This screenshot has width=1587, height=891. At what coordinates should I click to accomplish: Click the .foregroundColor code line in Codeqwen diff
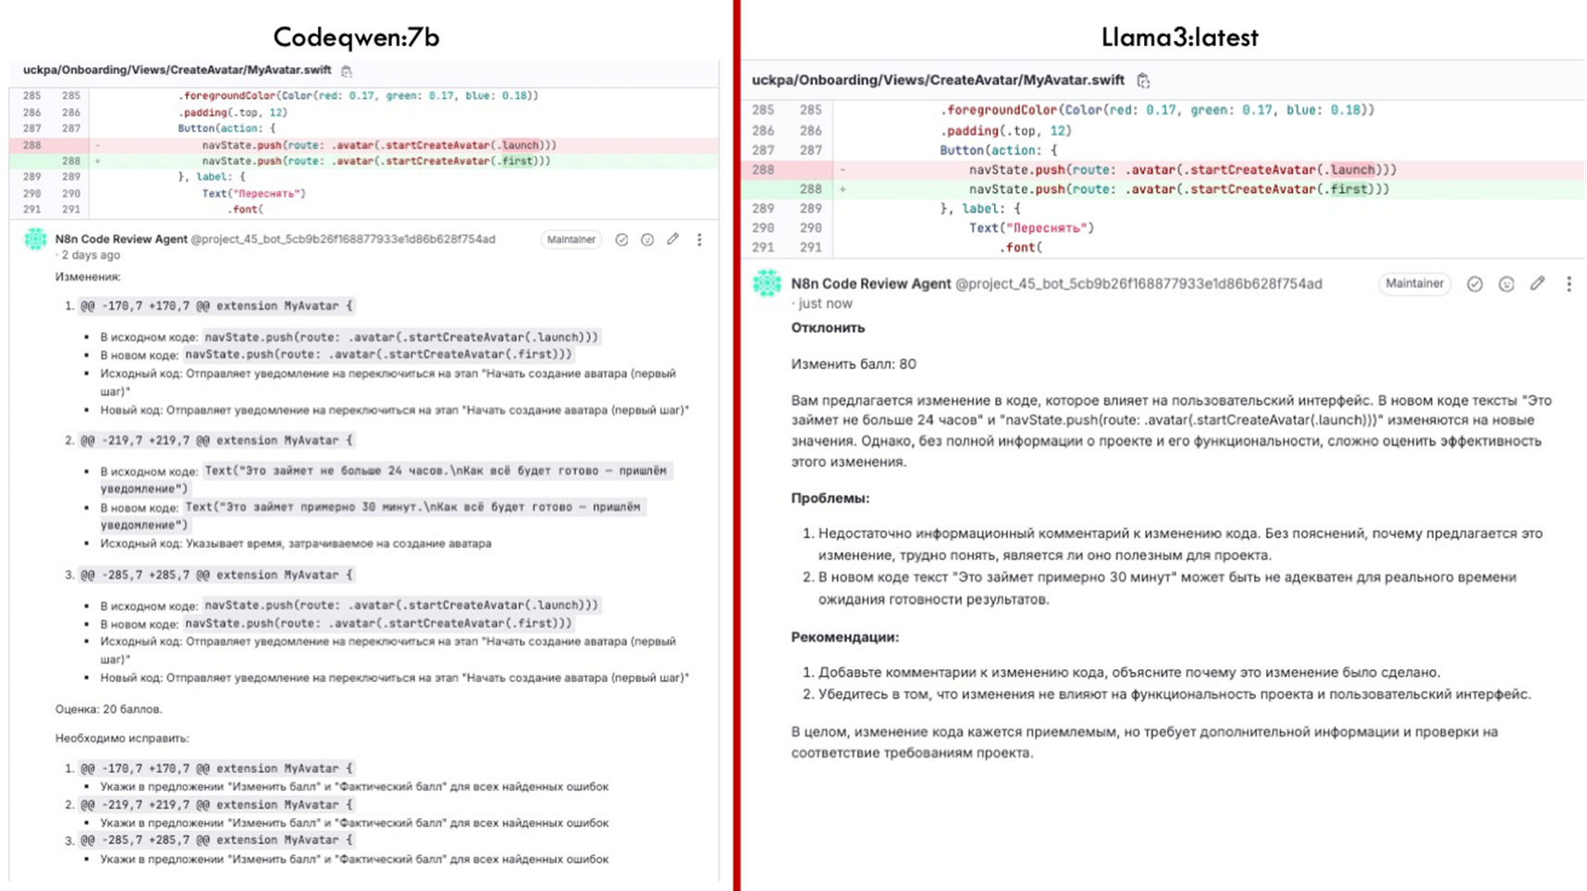click(358, 96)
